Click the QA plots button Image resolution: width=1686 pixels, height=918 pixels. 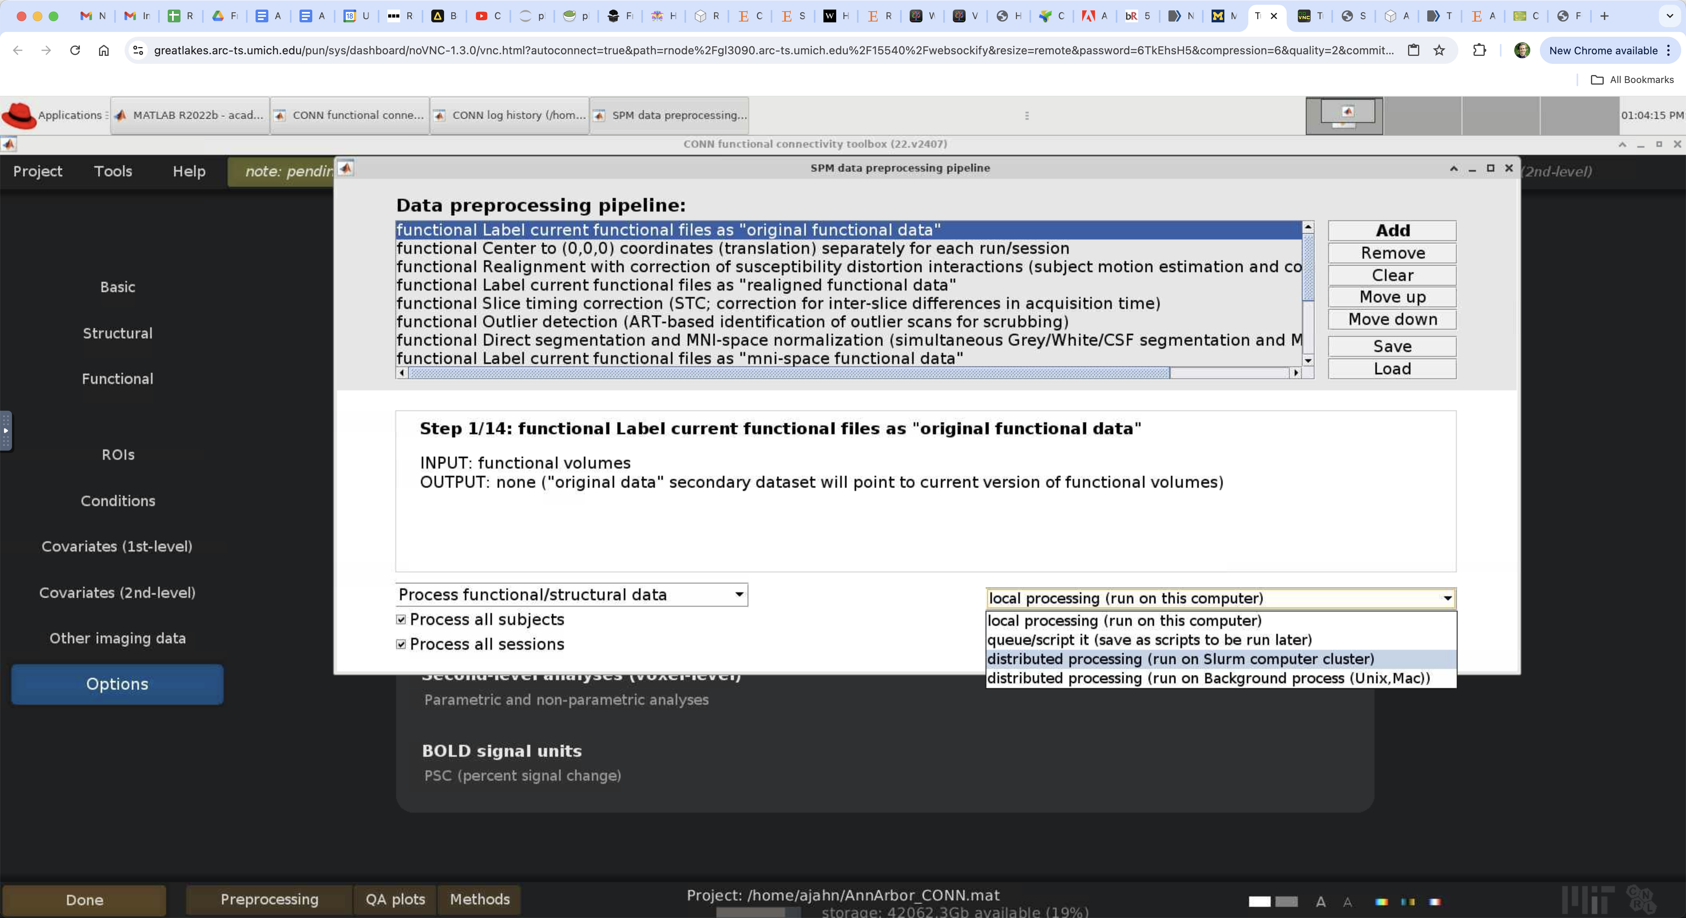click(395, 900)
